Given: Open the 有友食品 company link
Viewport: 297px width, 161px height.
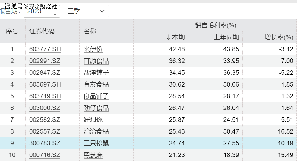Looking at the screenshot, I should click(96, 84).
